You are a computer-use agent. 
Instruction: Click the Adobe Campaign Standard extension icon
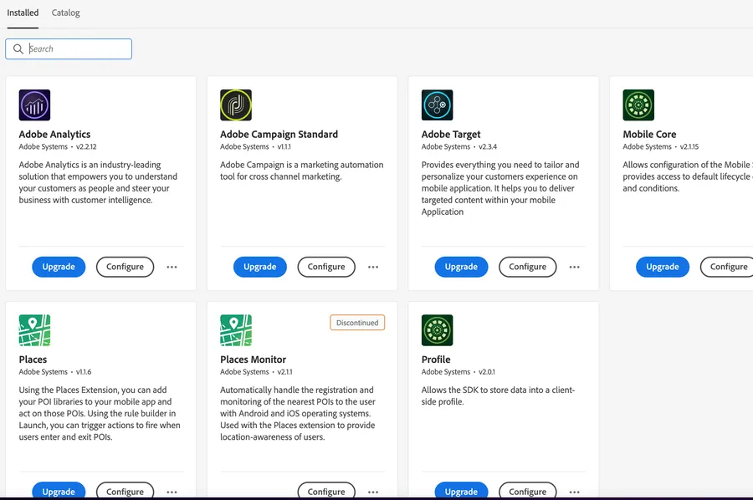coord(236,105)
